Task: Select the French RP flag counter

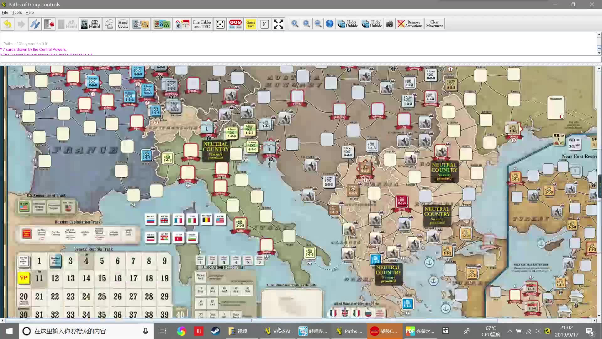Action: coord(178,220)
